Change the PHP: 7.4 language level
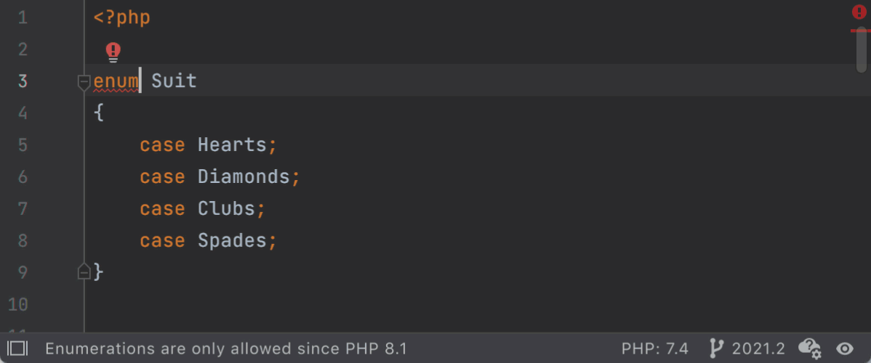The height and width of the screenshot is (363, 871). click(x=655, y=348)
